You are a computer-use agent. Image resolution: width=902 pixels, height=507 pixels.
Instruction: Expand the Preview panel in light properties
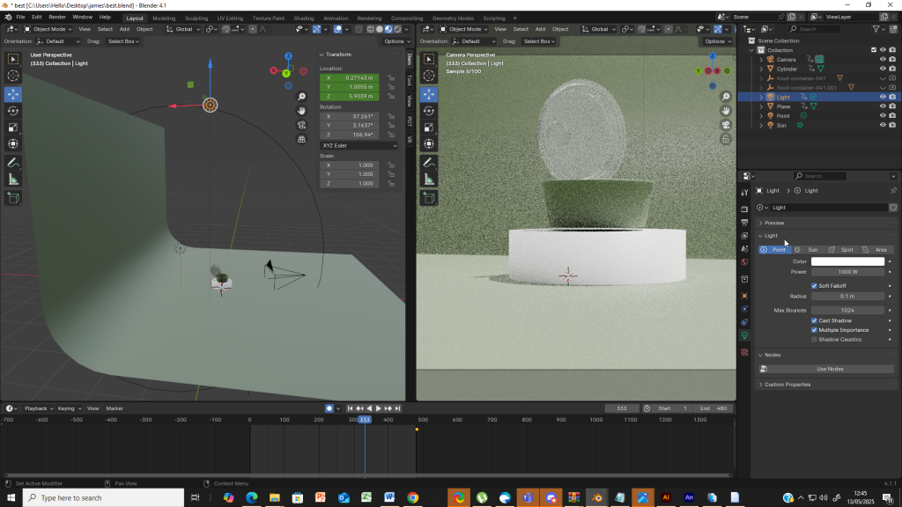[774, 223]
